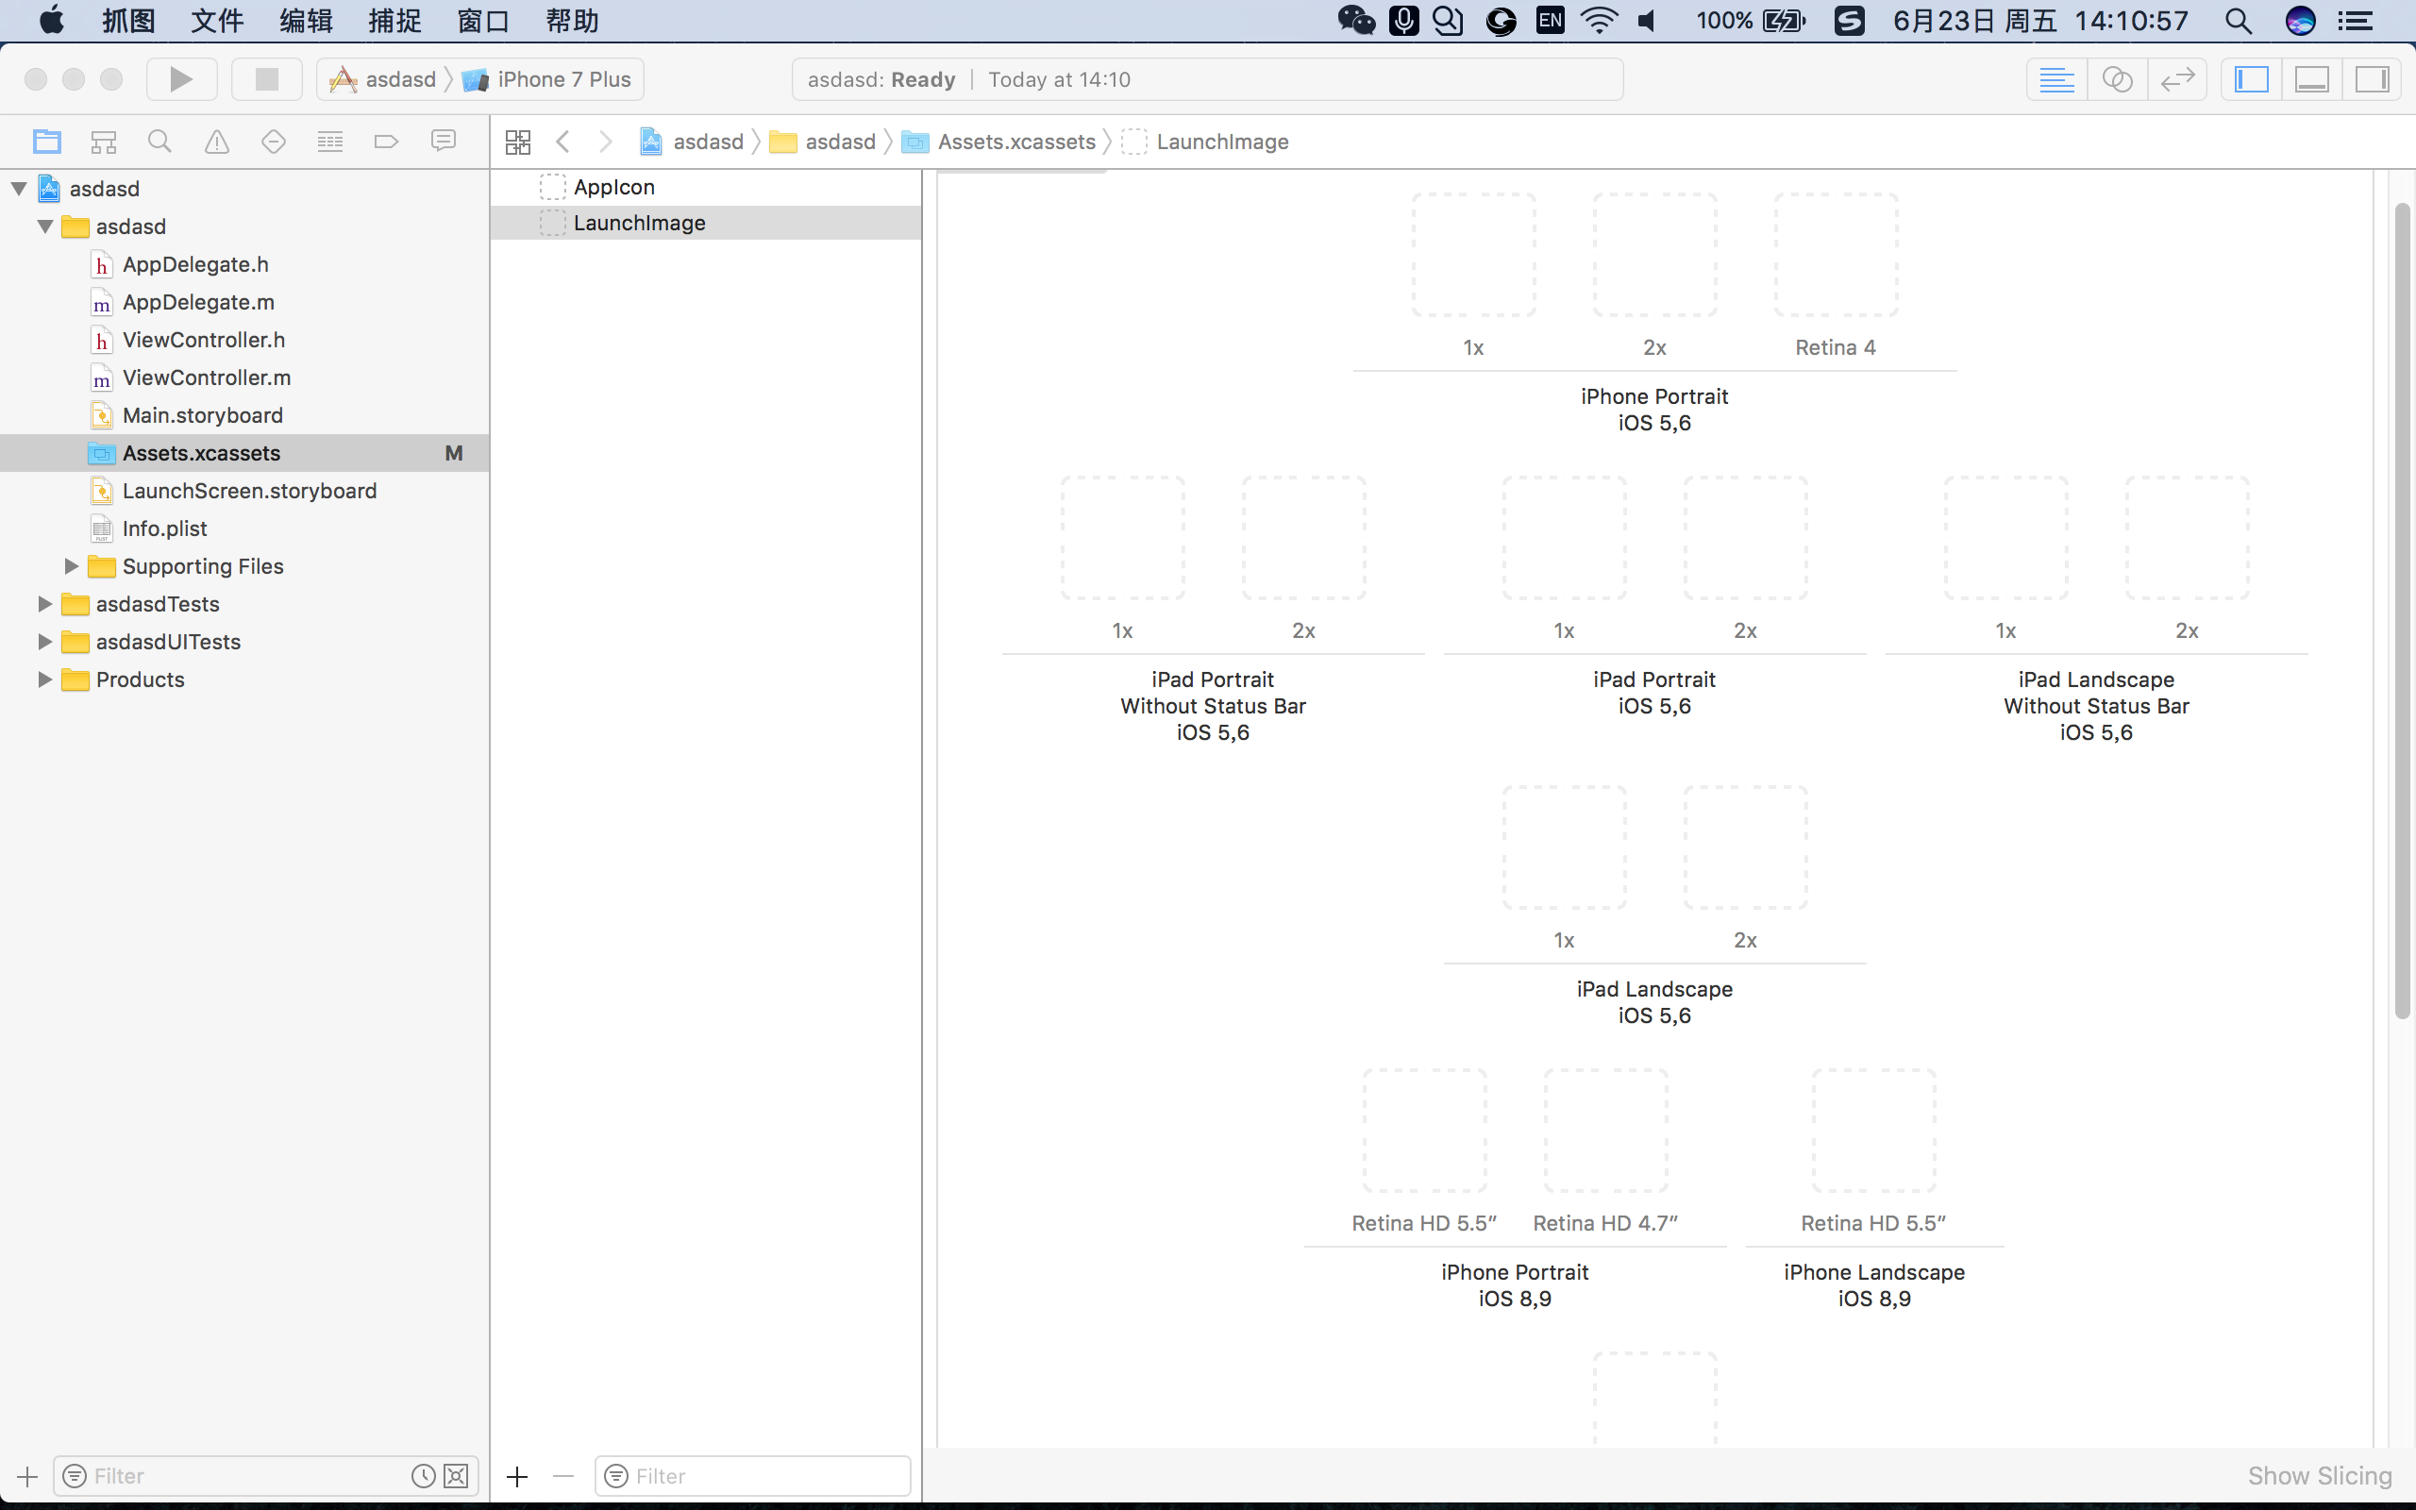Select the AppIcon asset
Image resolution: width=2416 pixels, height=1510 pixels.
click(x=613, y=187)
